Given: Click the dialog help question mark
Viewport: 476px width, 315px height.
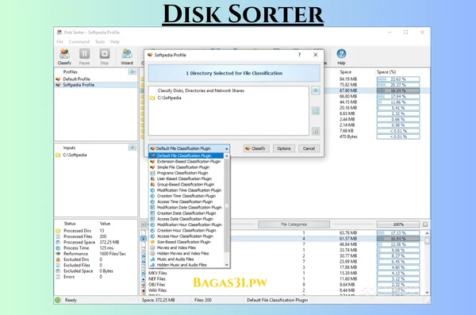Looking at the screenshot, I should (x=299, y=55).
